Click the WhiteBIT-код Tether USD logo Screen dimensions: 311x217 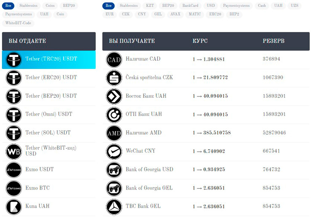[x=14, y=152]
